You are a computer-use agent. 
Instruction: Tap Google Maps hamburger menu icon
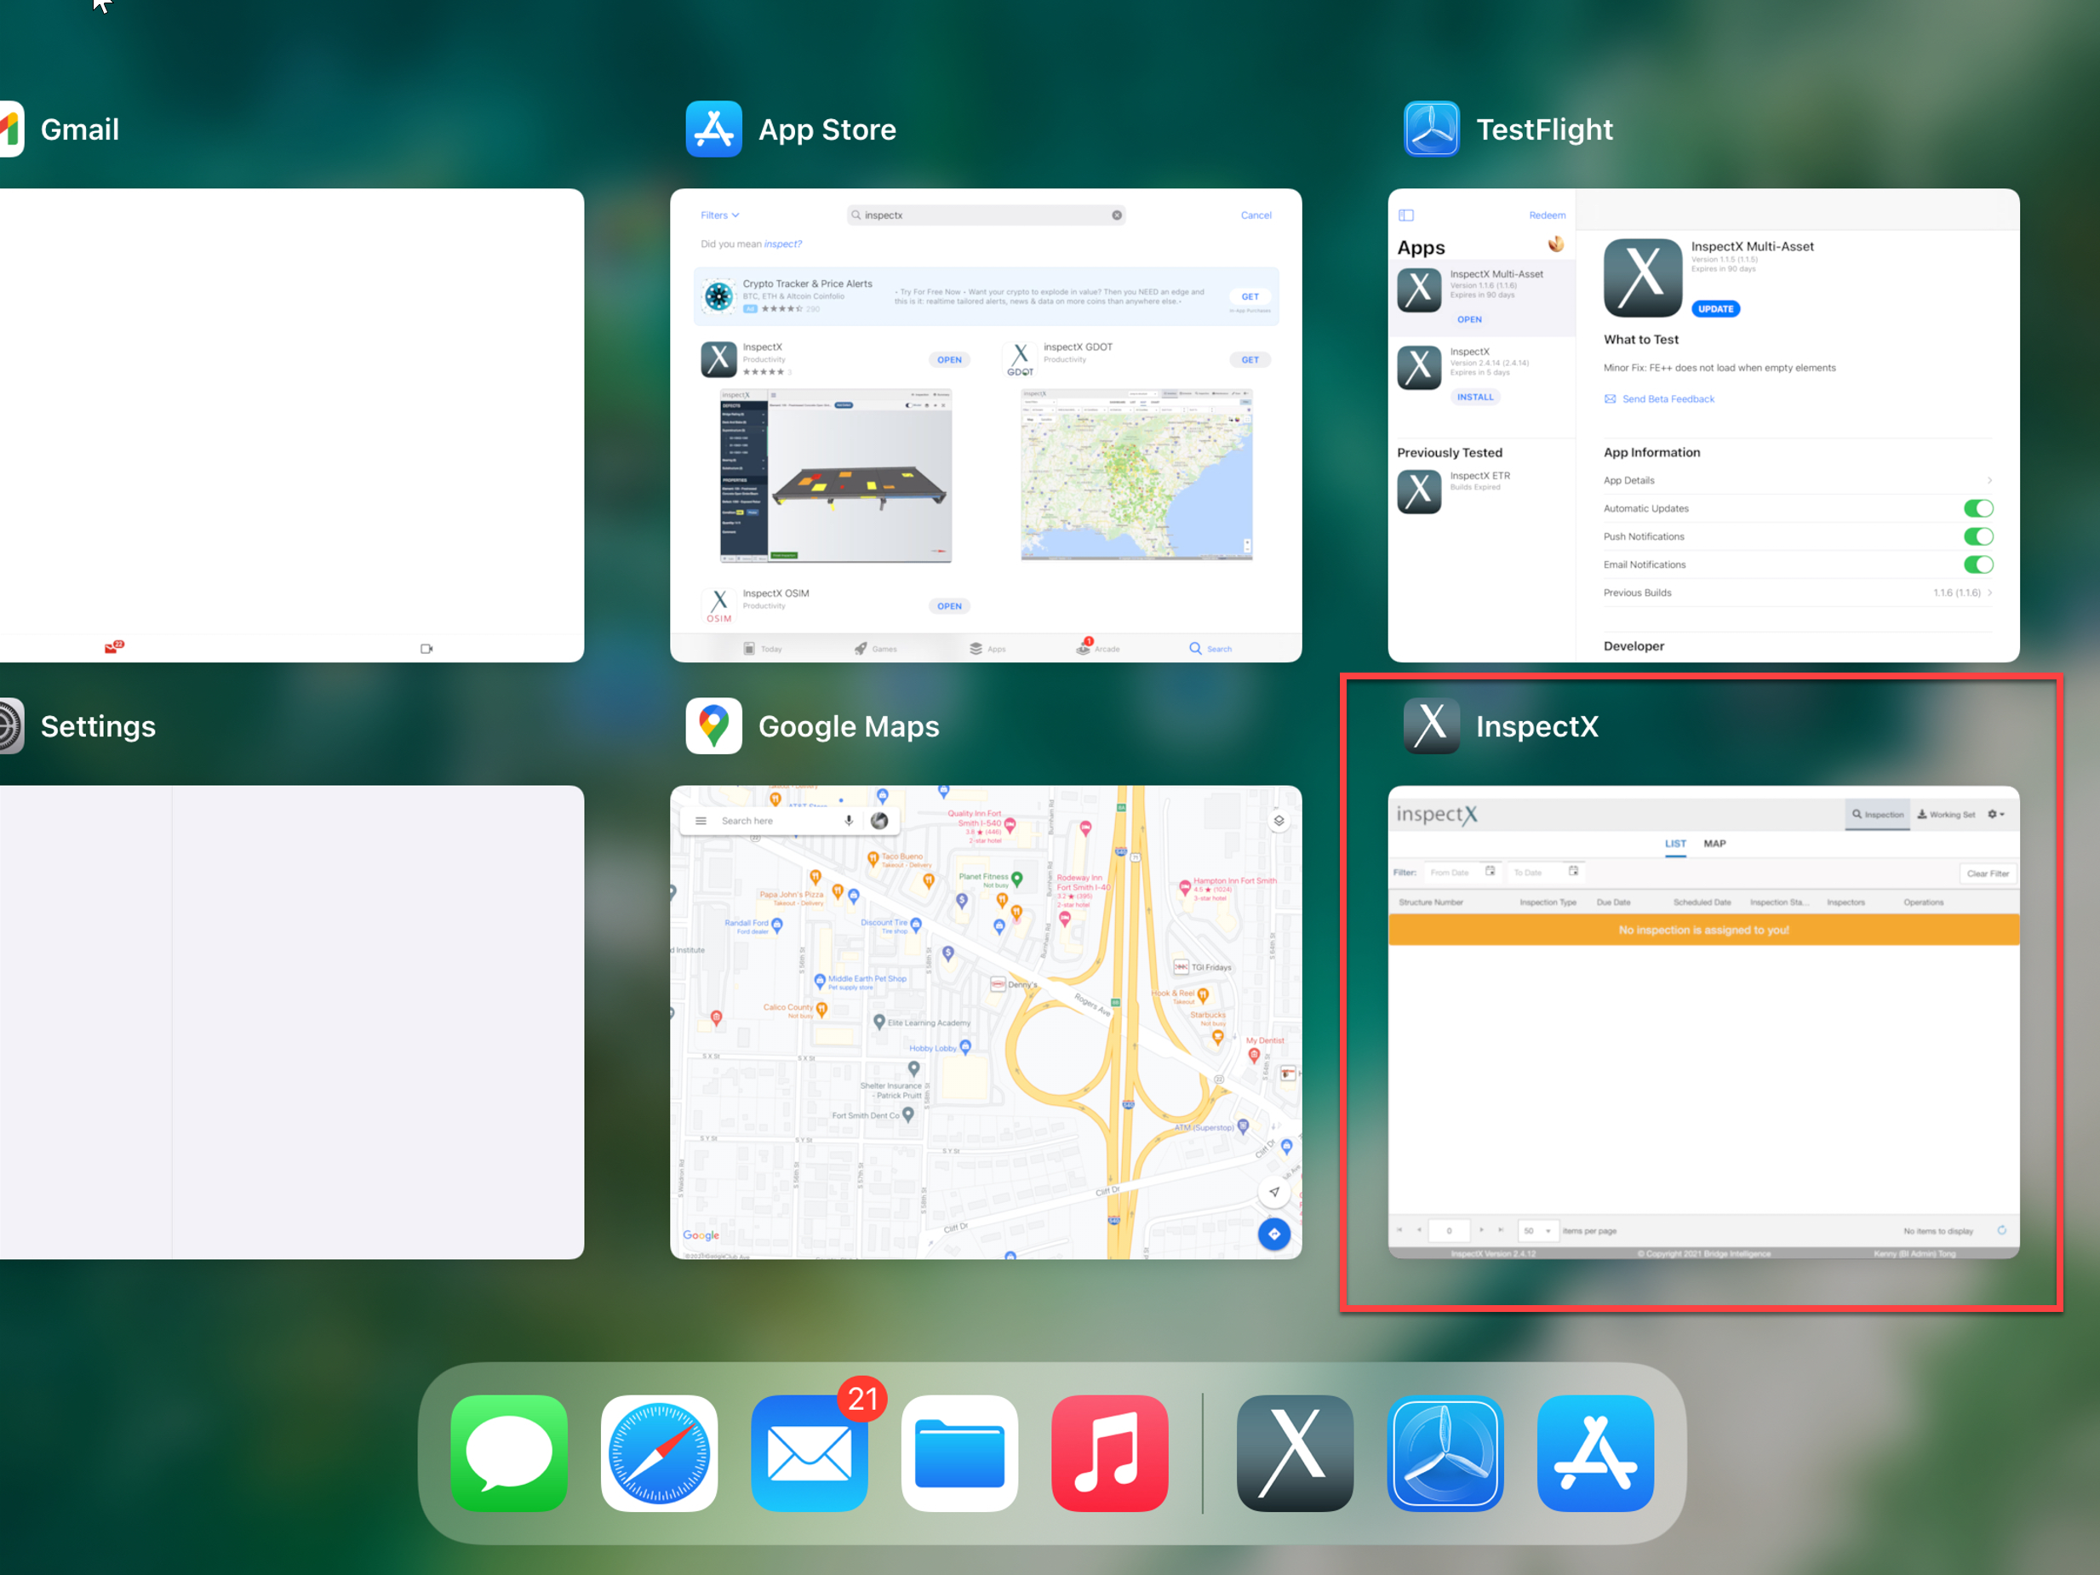(x=701, y=822)
